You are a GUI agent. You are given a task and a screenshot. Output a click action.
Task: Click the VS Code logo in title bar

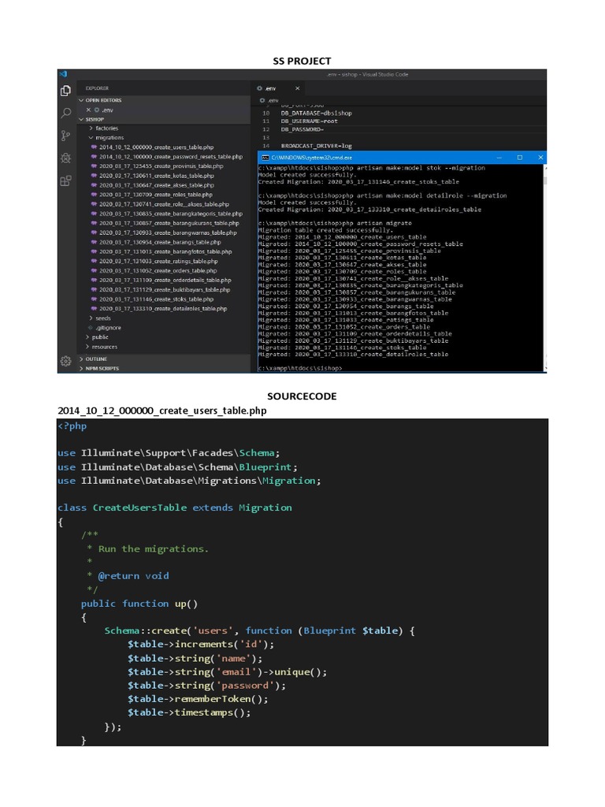(62, 73)
